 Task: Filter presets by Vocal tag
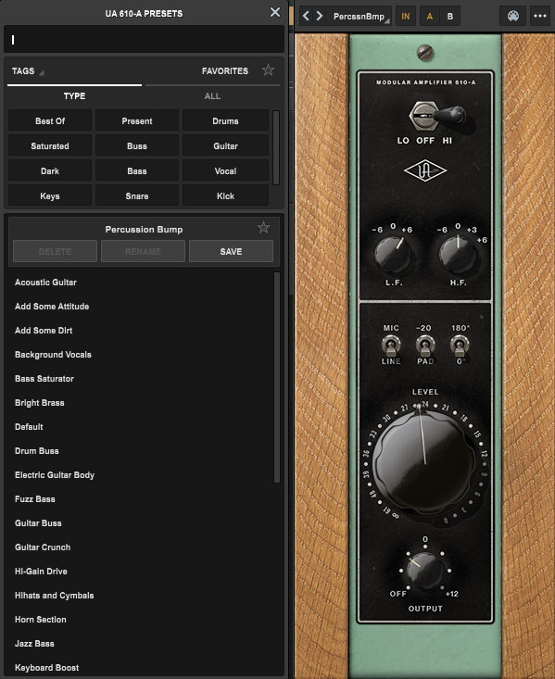tap(225, 171)
